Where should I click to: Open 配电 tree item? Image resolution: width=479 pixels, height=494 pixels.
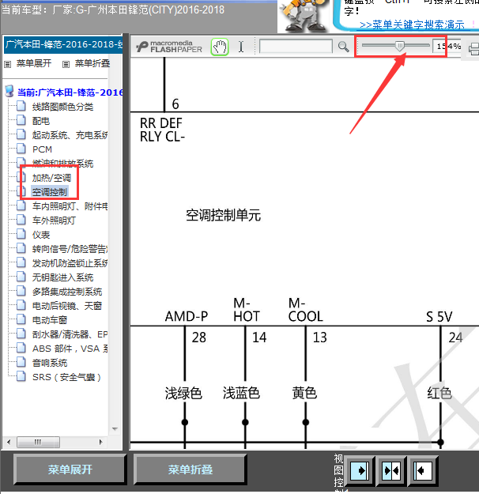click(41, 121)
